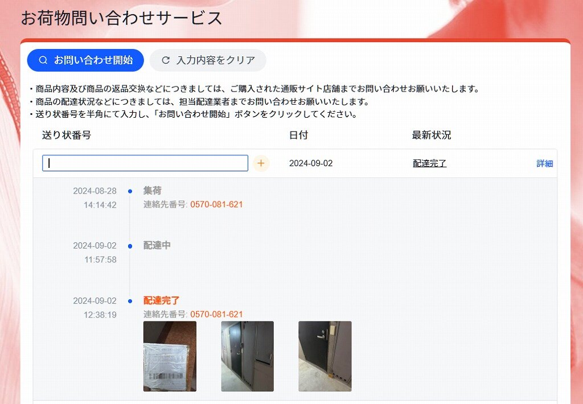The width and height of the screenshot is (583, 404).
Task: Collapse the 詳細 details link
Action: click(x=545, y=163)
